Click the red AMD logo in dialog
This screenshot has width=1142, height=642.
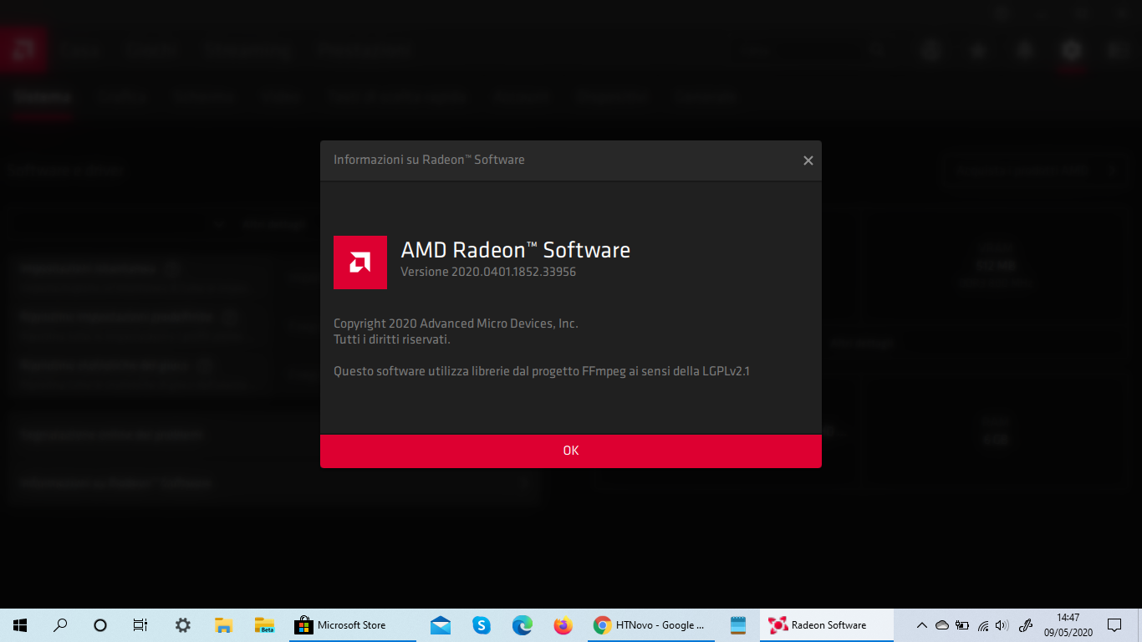[x=360, y=262]
